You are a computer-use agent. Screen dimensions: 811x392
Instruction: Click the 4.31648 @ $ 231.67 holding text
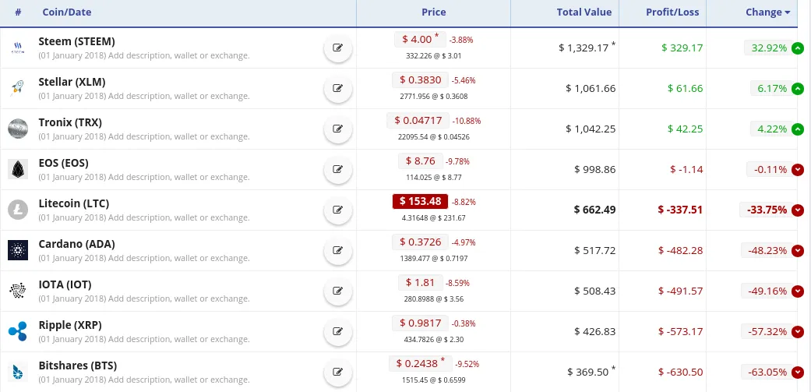point(433,217)
